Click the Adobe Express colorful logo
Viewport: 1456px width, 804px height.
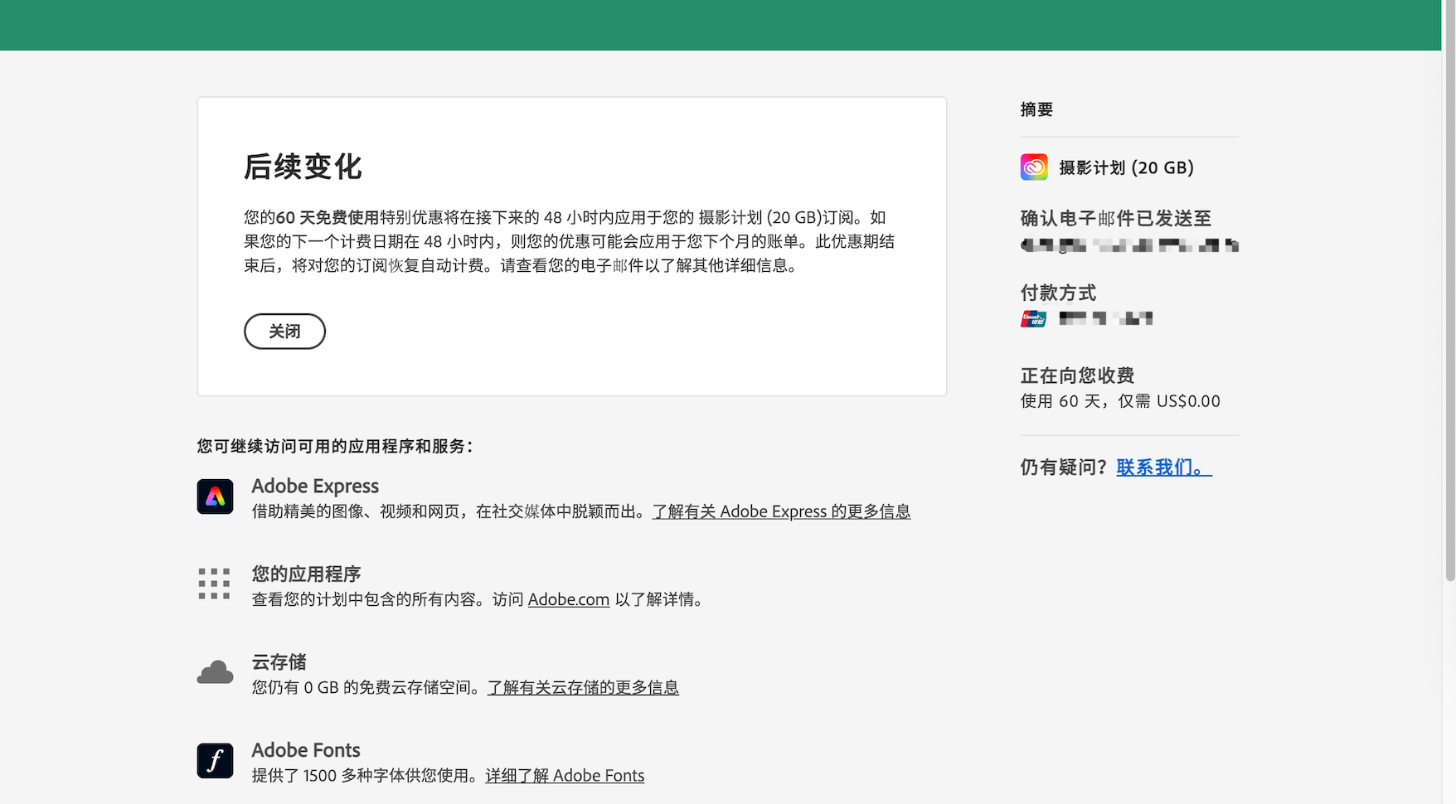click(x=215, y=496)
